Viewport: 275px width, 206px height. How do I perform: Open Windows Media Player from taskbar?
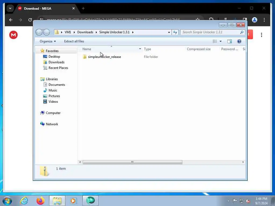tap(73, 201)
